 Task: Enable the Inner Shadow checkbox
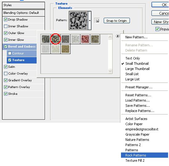[x=6, y=26]
